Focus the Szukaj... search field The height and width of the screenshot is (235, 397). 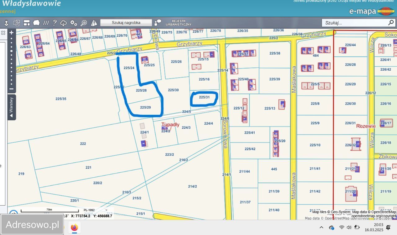pyautogui.click(x=355, y=23)
